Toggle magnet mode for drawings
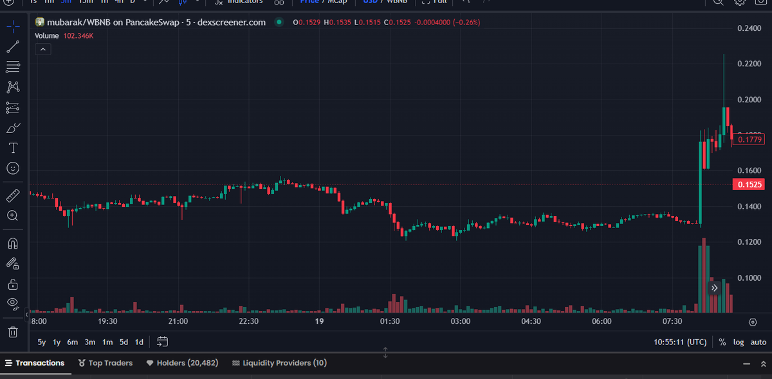 [x=13, y=243]
